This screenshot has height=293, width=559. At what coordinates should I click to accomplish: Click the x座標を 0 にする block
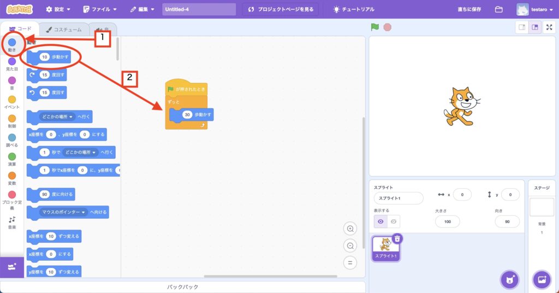click(50, 254)
